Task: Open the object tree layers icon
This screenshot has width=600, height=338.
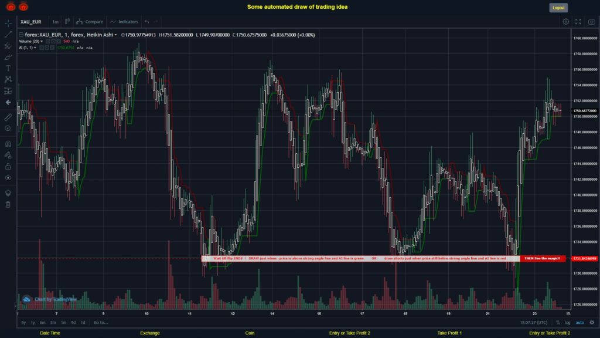Action: coord(8,192)
